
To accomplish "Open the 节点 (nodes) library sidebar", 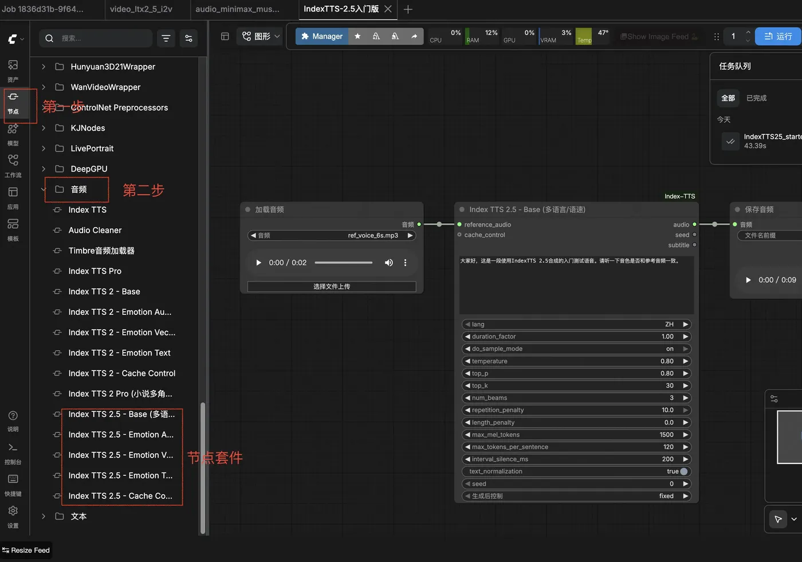I will pyautogui.click(x=13, y=103).
